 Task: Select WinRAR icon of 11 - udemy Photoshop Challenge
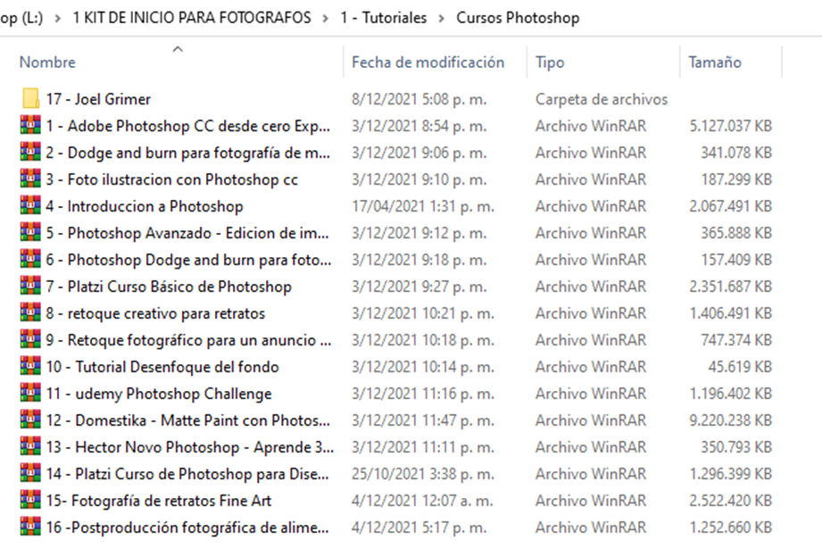(30, 393)
